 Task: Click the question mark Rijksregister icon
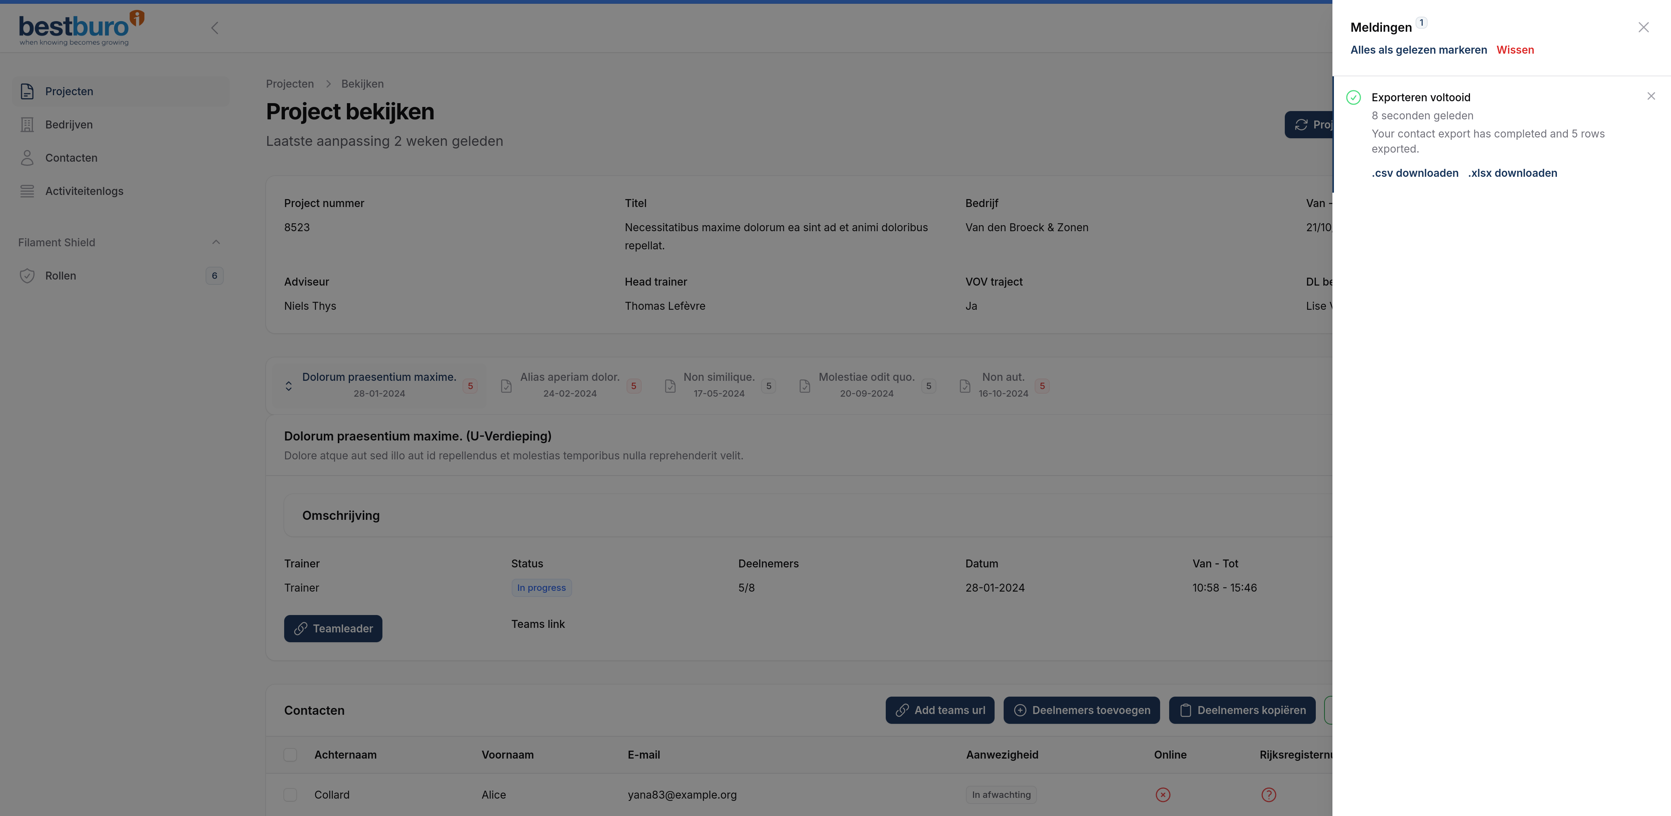[1268, 794]
